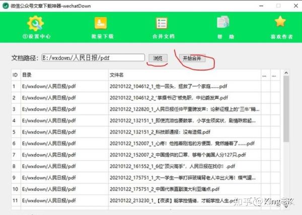Click the ID column header

click(15, 75)
